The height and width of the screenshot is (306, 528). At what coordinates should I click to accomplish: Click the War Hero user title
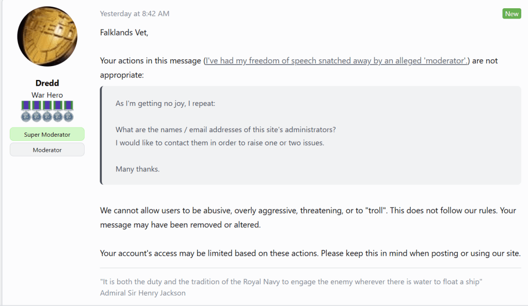(x=47, y=95)
